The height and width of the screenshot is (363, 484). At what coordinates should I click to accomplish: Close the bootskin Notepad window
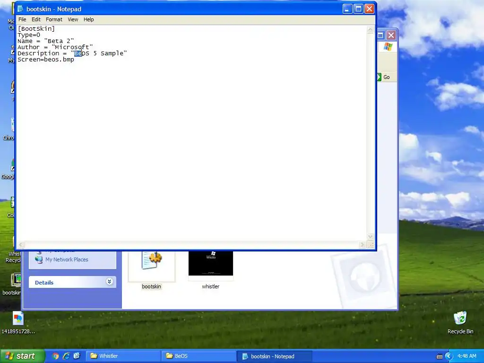[x=369, y=9]
